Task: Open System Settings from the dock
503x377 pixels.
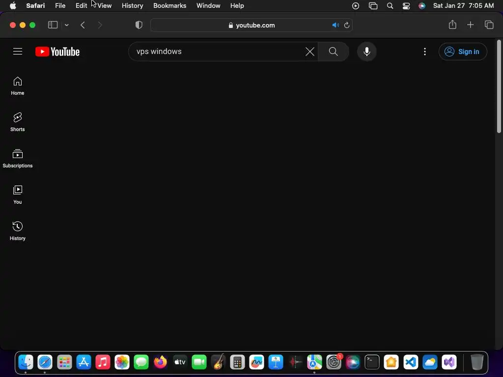Action: click(334, 362)
